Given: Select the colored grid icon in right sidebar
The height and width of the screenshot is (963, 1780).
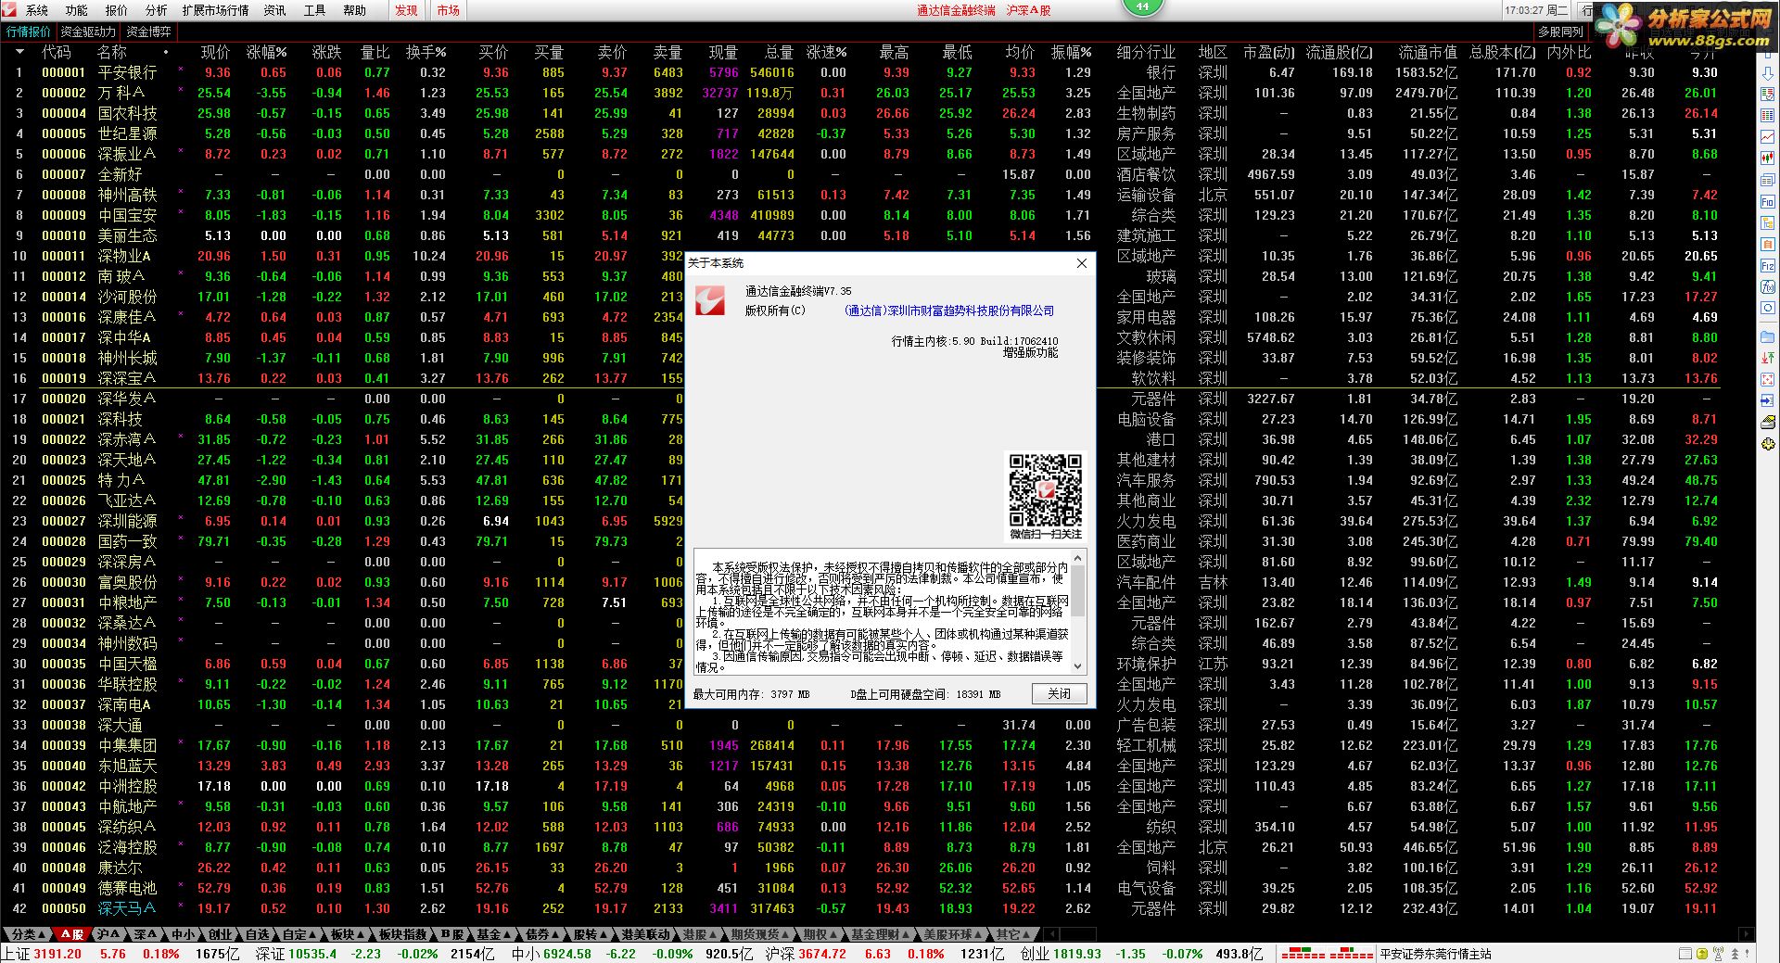Looking at the screenshot, I should (x=1768, y=115).
